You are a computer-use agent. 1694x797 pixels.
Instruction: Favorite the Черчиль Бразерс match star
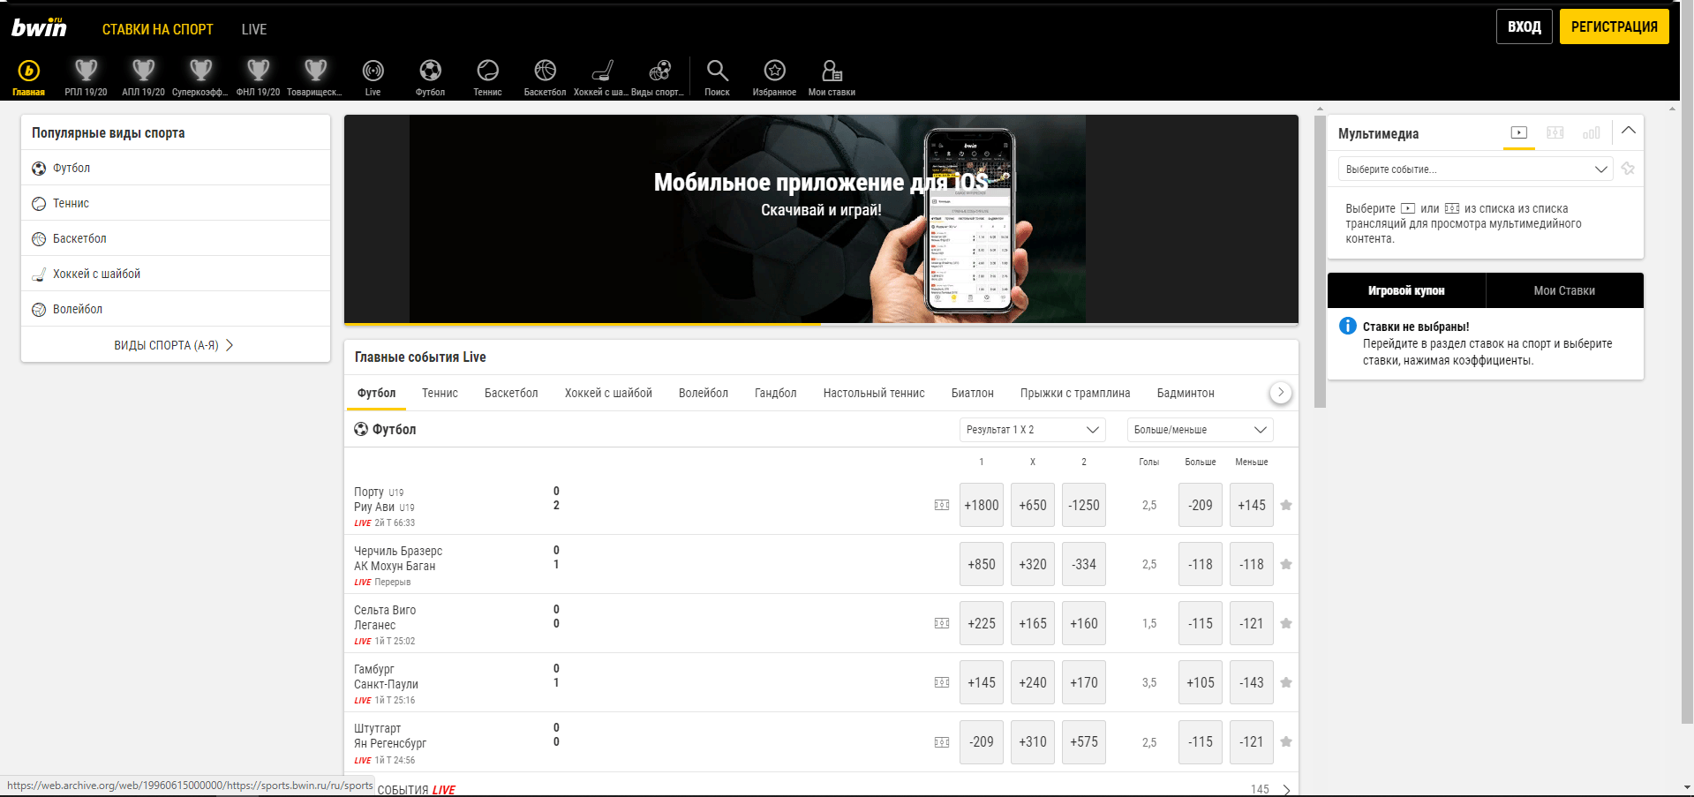(x=1286, y=564)
